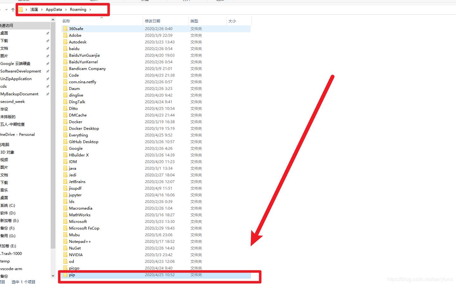
Task: Click the Code folder icon
Action: pyautogui.click(x=65, y=75)
